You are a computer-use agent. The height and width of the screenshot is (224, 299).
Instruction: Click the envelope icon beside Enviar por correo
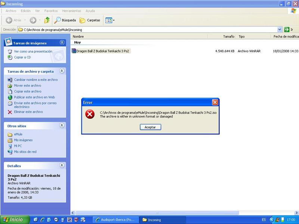tap(10, 103)
